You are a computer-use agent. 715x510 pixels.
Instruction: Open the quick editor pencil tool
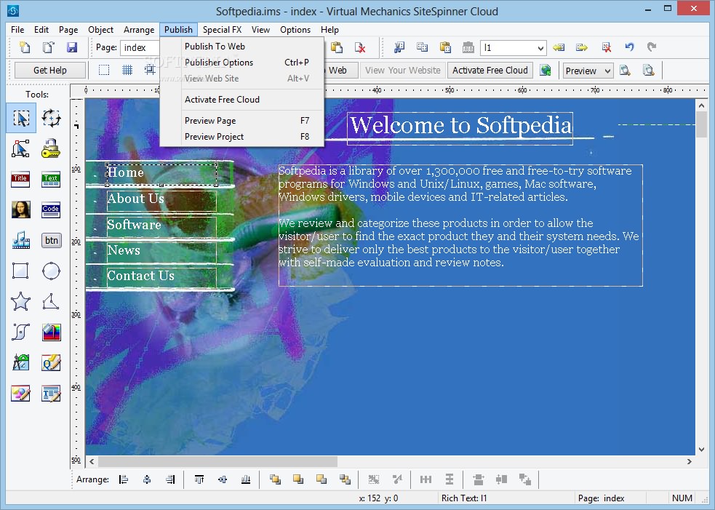click(51, 362)
